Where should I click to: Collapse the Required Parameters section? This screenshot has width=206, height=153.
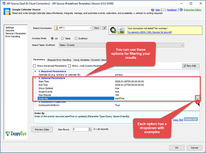pyautogui.click(x=35, y=72)
